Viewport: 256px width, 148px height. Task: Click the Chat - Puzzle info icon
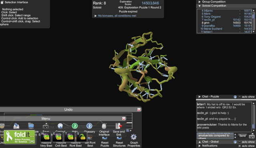[235, 97]
